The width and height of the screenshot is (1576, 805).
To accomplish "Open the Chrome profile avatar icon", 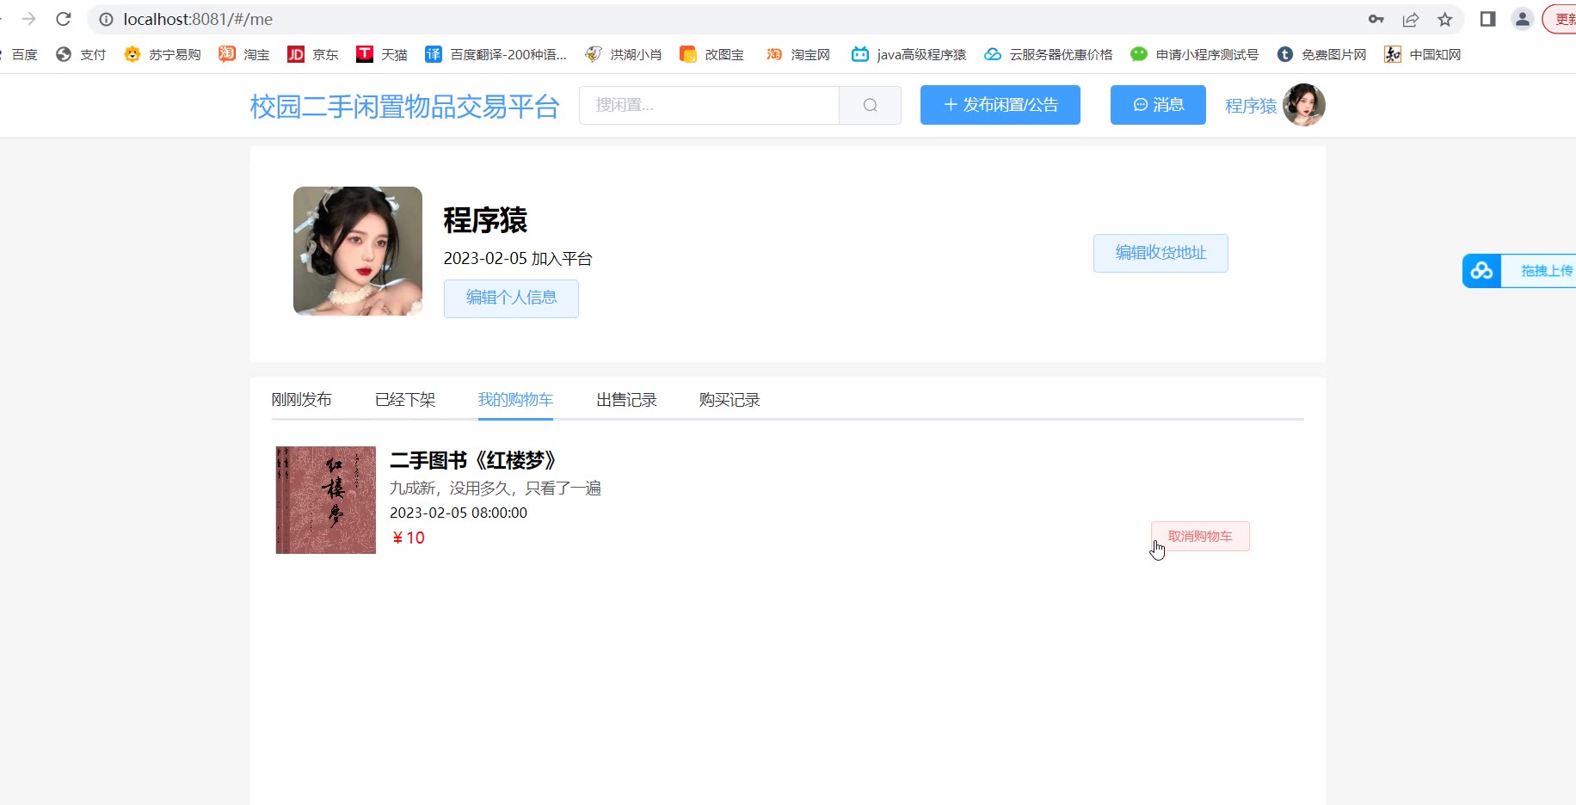I will (1522, 19).
